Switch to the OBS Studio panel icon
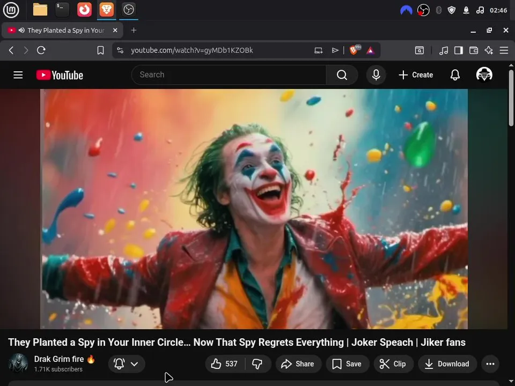 [x=128, y=10]
